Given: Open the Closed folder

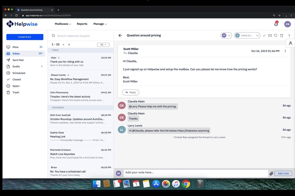Looking at the screenshot, I should tap(25, 80).
